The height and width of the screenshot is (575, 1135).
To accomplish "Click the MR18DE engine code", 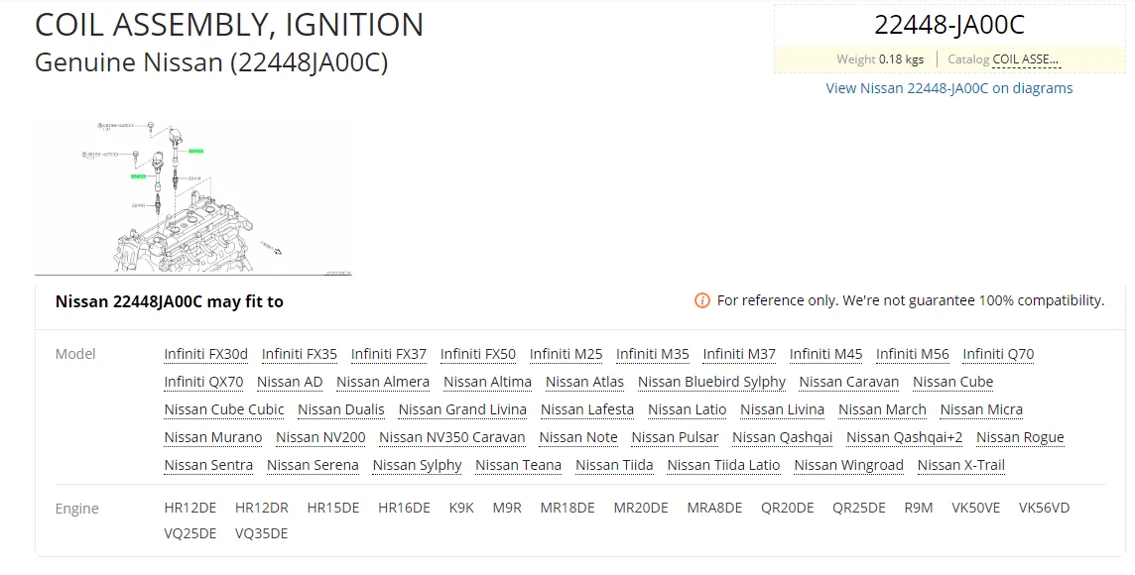I will [x=567, y=508].
